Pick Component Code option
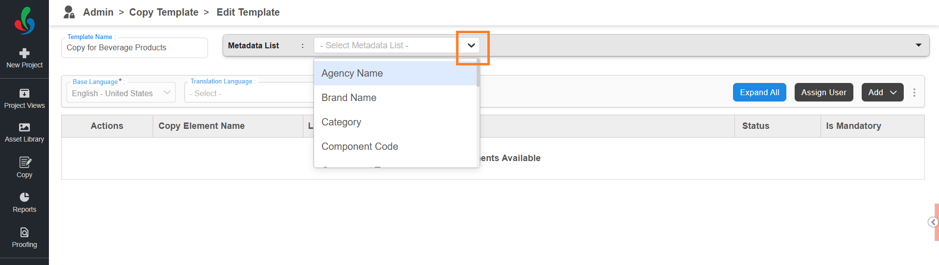The image size is (939, 265). [359, 146]
